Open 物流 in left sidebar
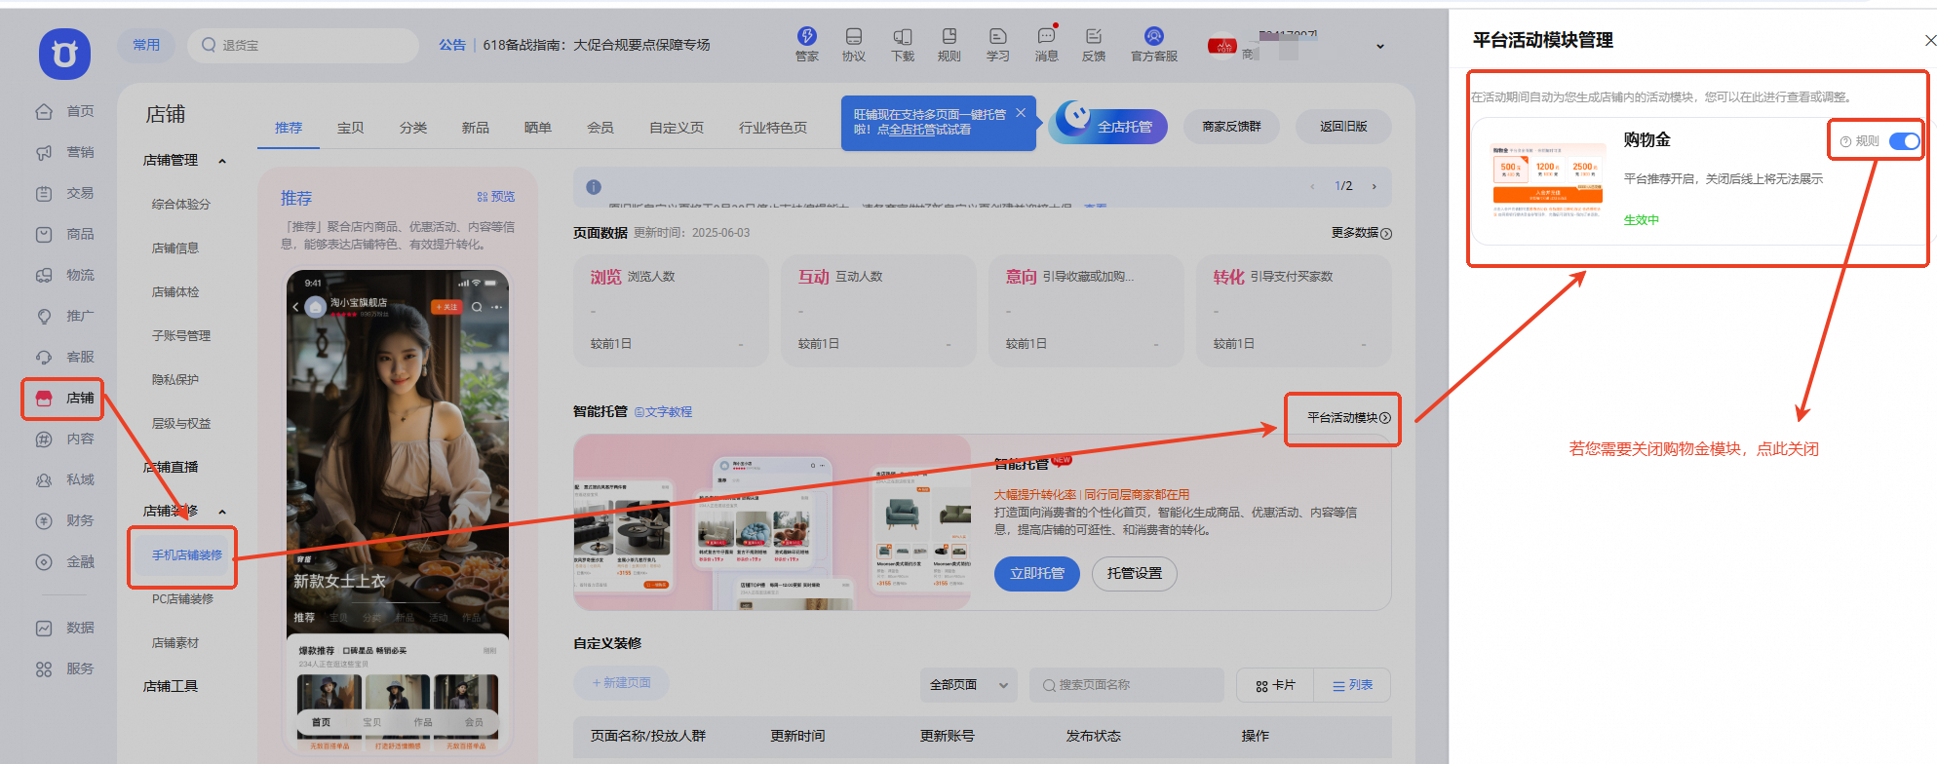This screenshot has height=764, width=1937. tap(65, 275)
